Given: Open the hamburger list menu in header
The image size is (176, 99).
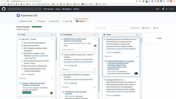Looking at the screenshot, I should point(158,9).
